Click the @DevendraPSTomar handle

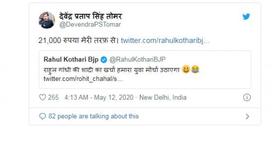click(90, 25)
